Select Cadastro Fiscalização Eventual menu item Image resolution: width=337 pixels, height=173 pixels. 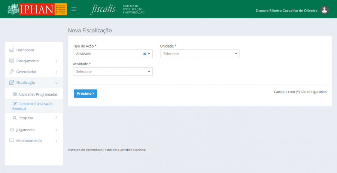click(x=33, y=106)
